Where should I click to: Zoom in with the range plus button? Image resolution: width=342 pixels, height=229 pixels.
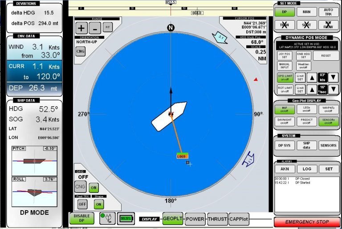81,28
